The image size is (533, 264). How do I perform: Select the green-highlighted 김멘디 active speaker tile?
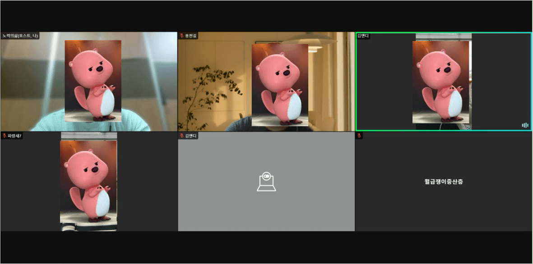click(444, 82)
